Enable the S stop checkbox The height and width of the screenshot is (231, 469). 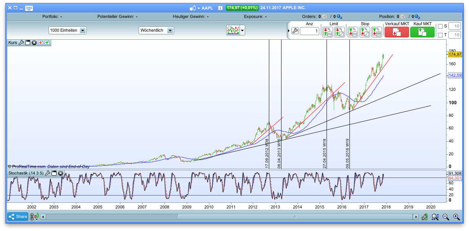(440, 26)
